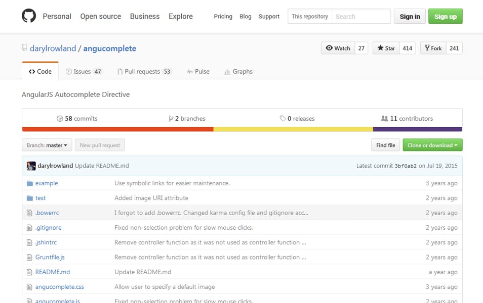Click the Find file button

386,145
